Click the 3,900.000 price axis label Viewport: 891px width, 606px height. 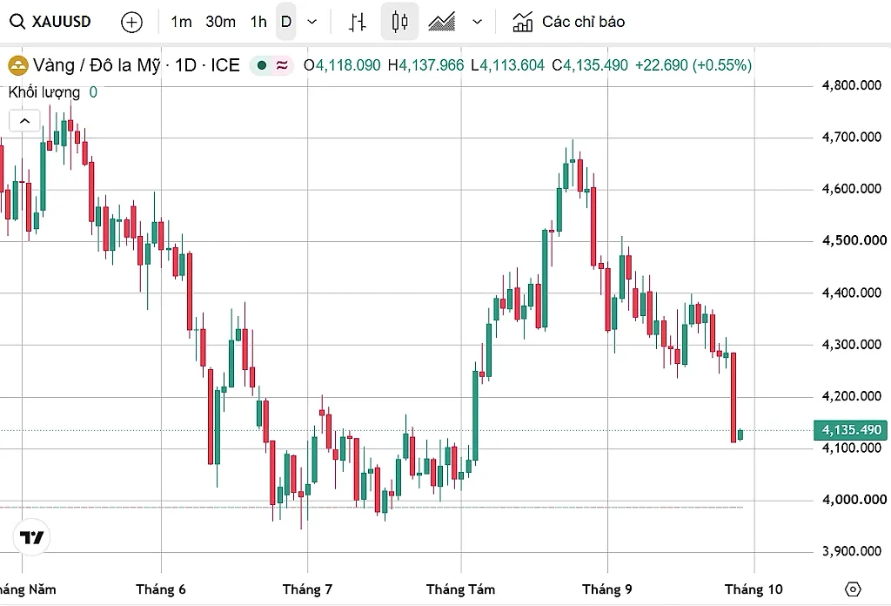coord(852,551)
